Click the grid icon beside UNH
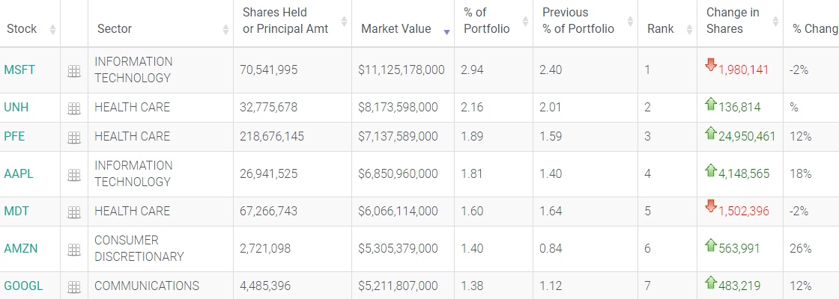This screenshot has height=299, width=839. pyautogui.click(x=73, y=108)
